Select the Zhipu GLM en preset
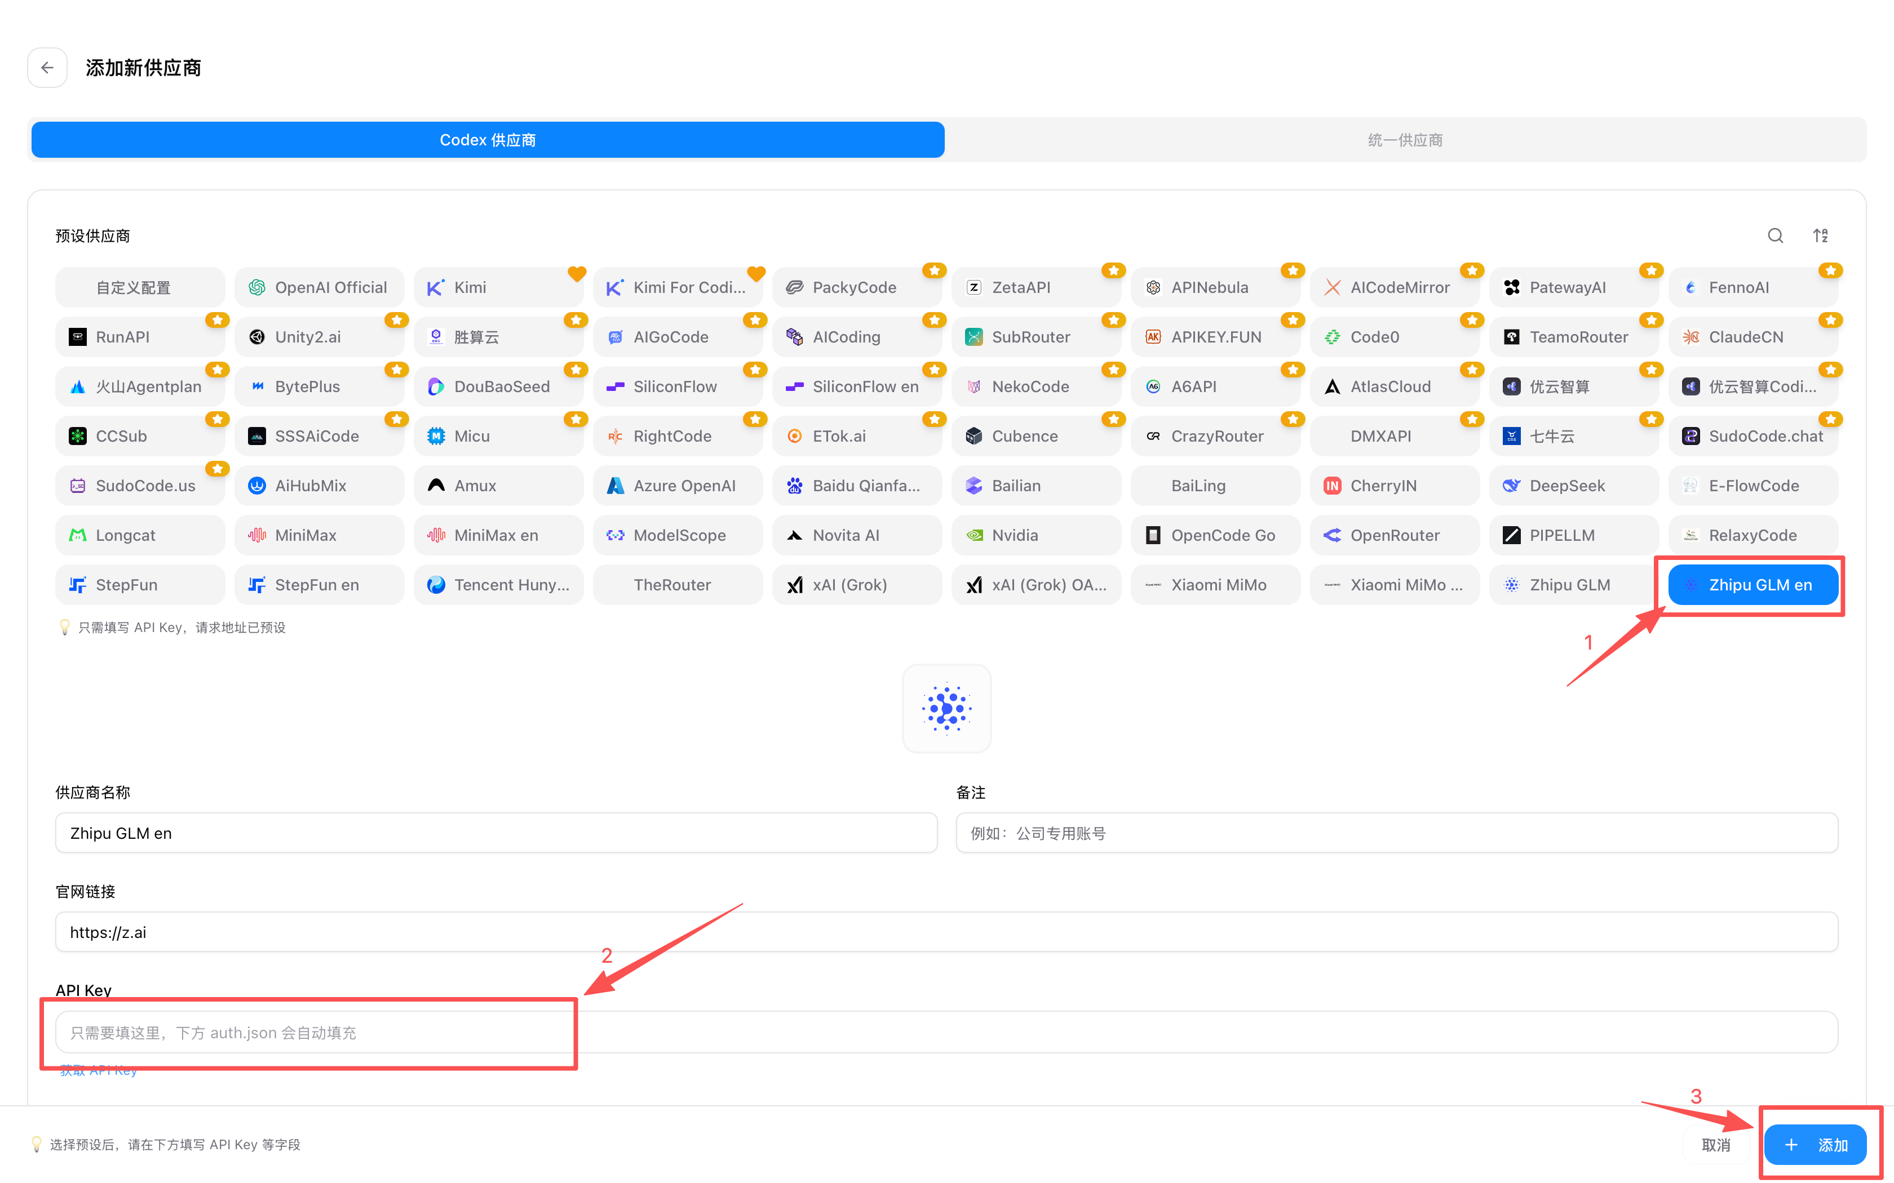The height and width of the screenshot is (1183, 1894). 1753,585
